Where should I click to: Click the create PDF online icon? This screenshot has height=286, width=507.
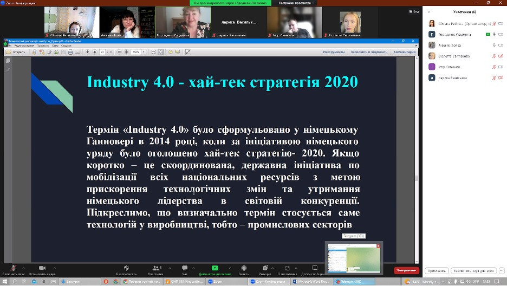tap(42, 52)
